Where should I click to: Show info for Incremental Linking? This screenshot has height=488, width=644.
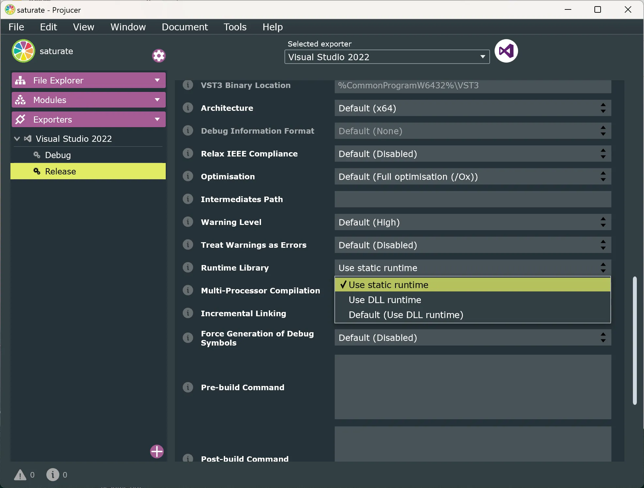pos(188,313)
